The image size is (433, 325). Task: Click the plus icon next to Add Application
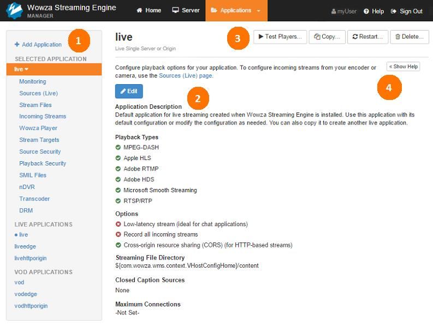click(17, 44)
